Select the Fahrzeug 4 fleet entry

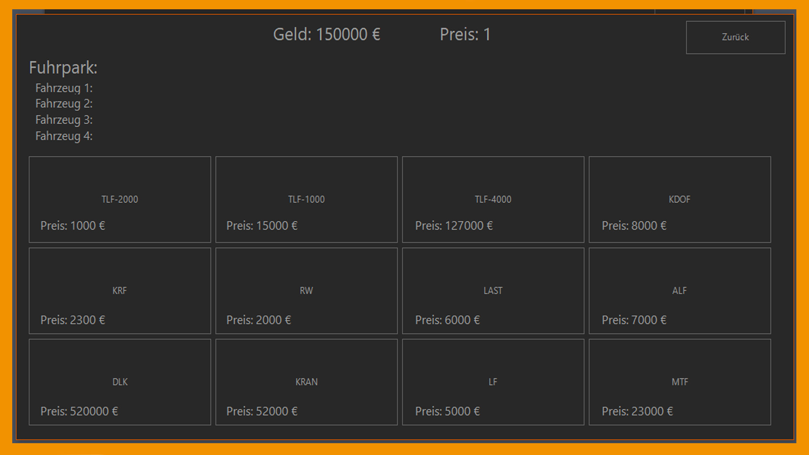(64, 136)
